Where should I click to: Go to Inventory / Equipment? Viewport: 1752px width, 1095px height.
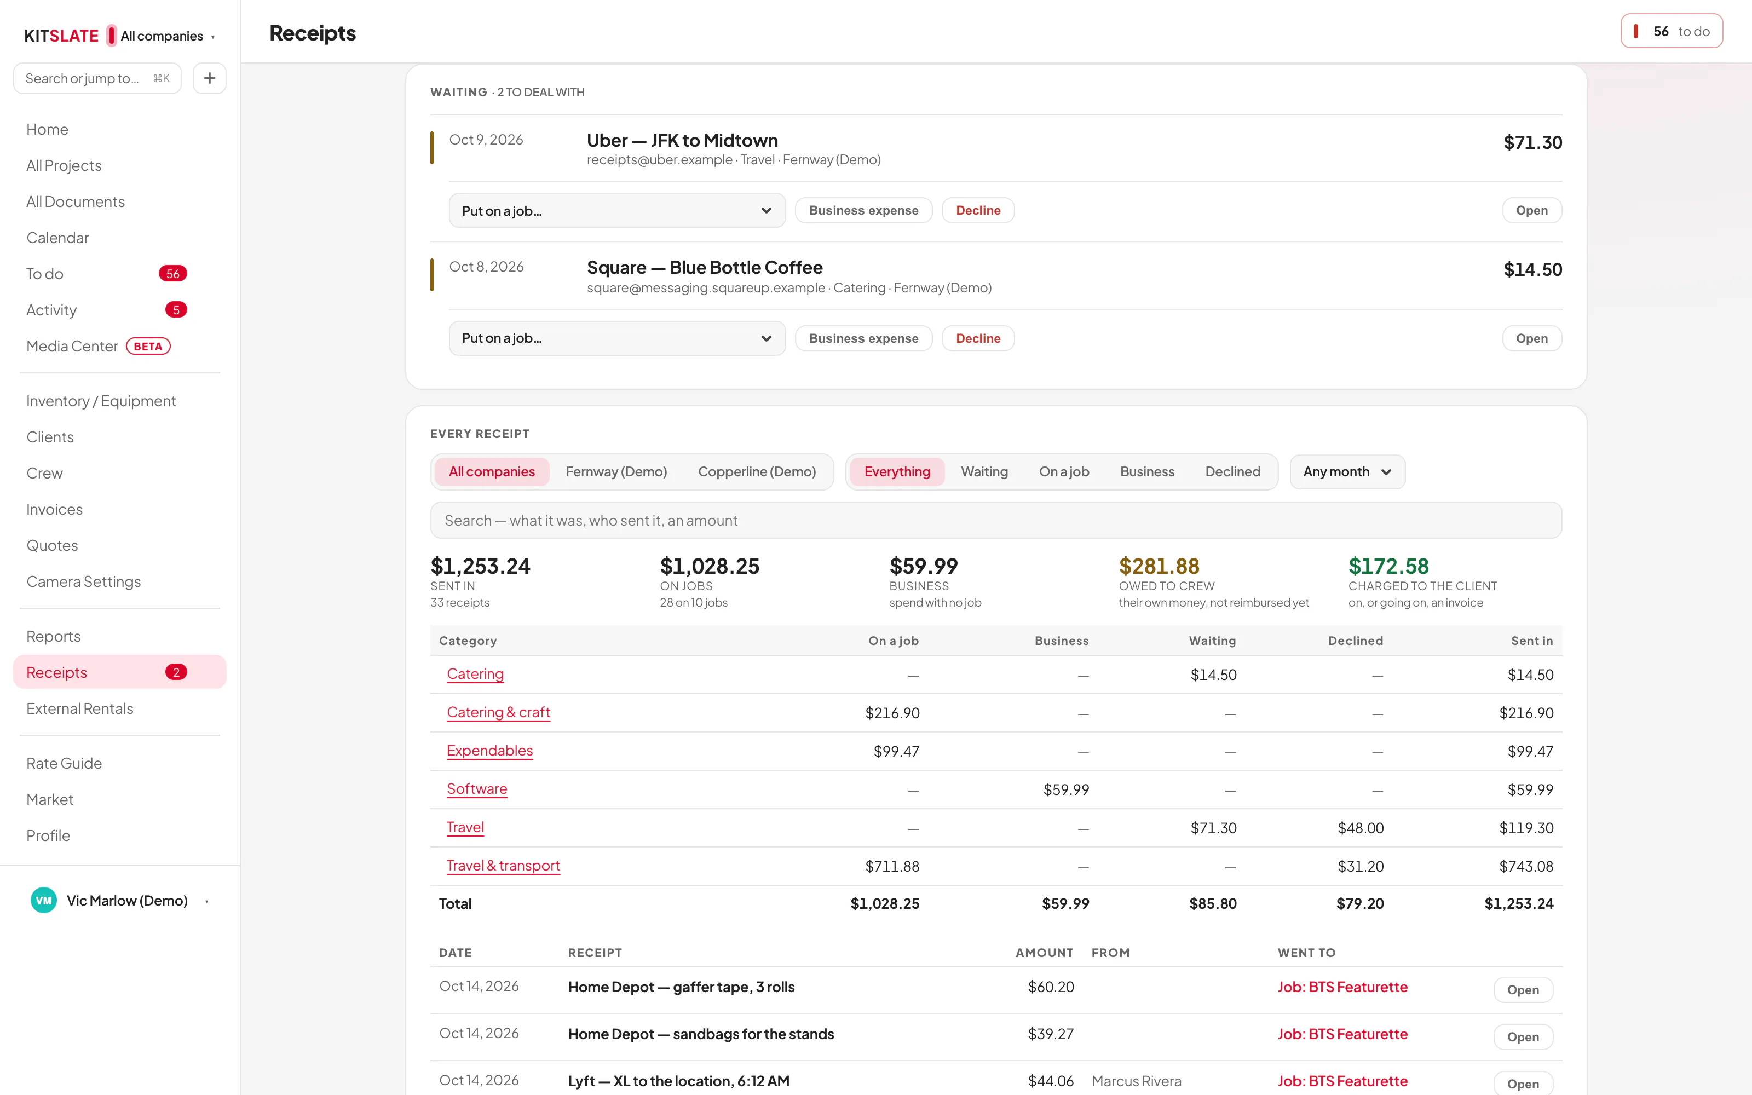click(119, 400)
